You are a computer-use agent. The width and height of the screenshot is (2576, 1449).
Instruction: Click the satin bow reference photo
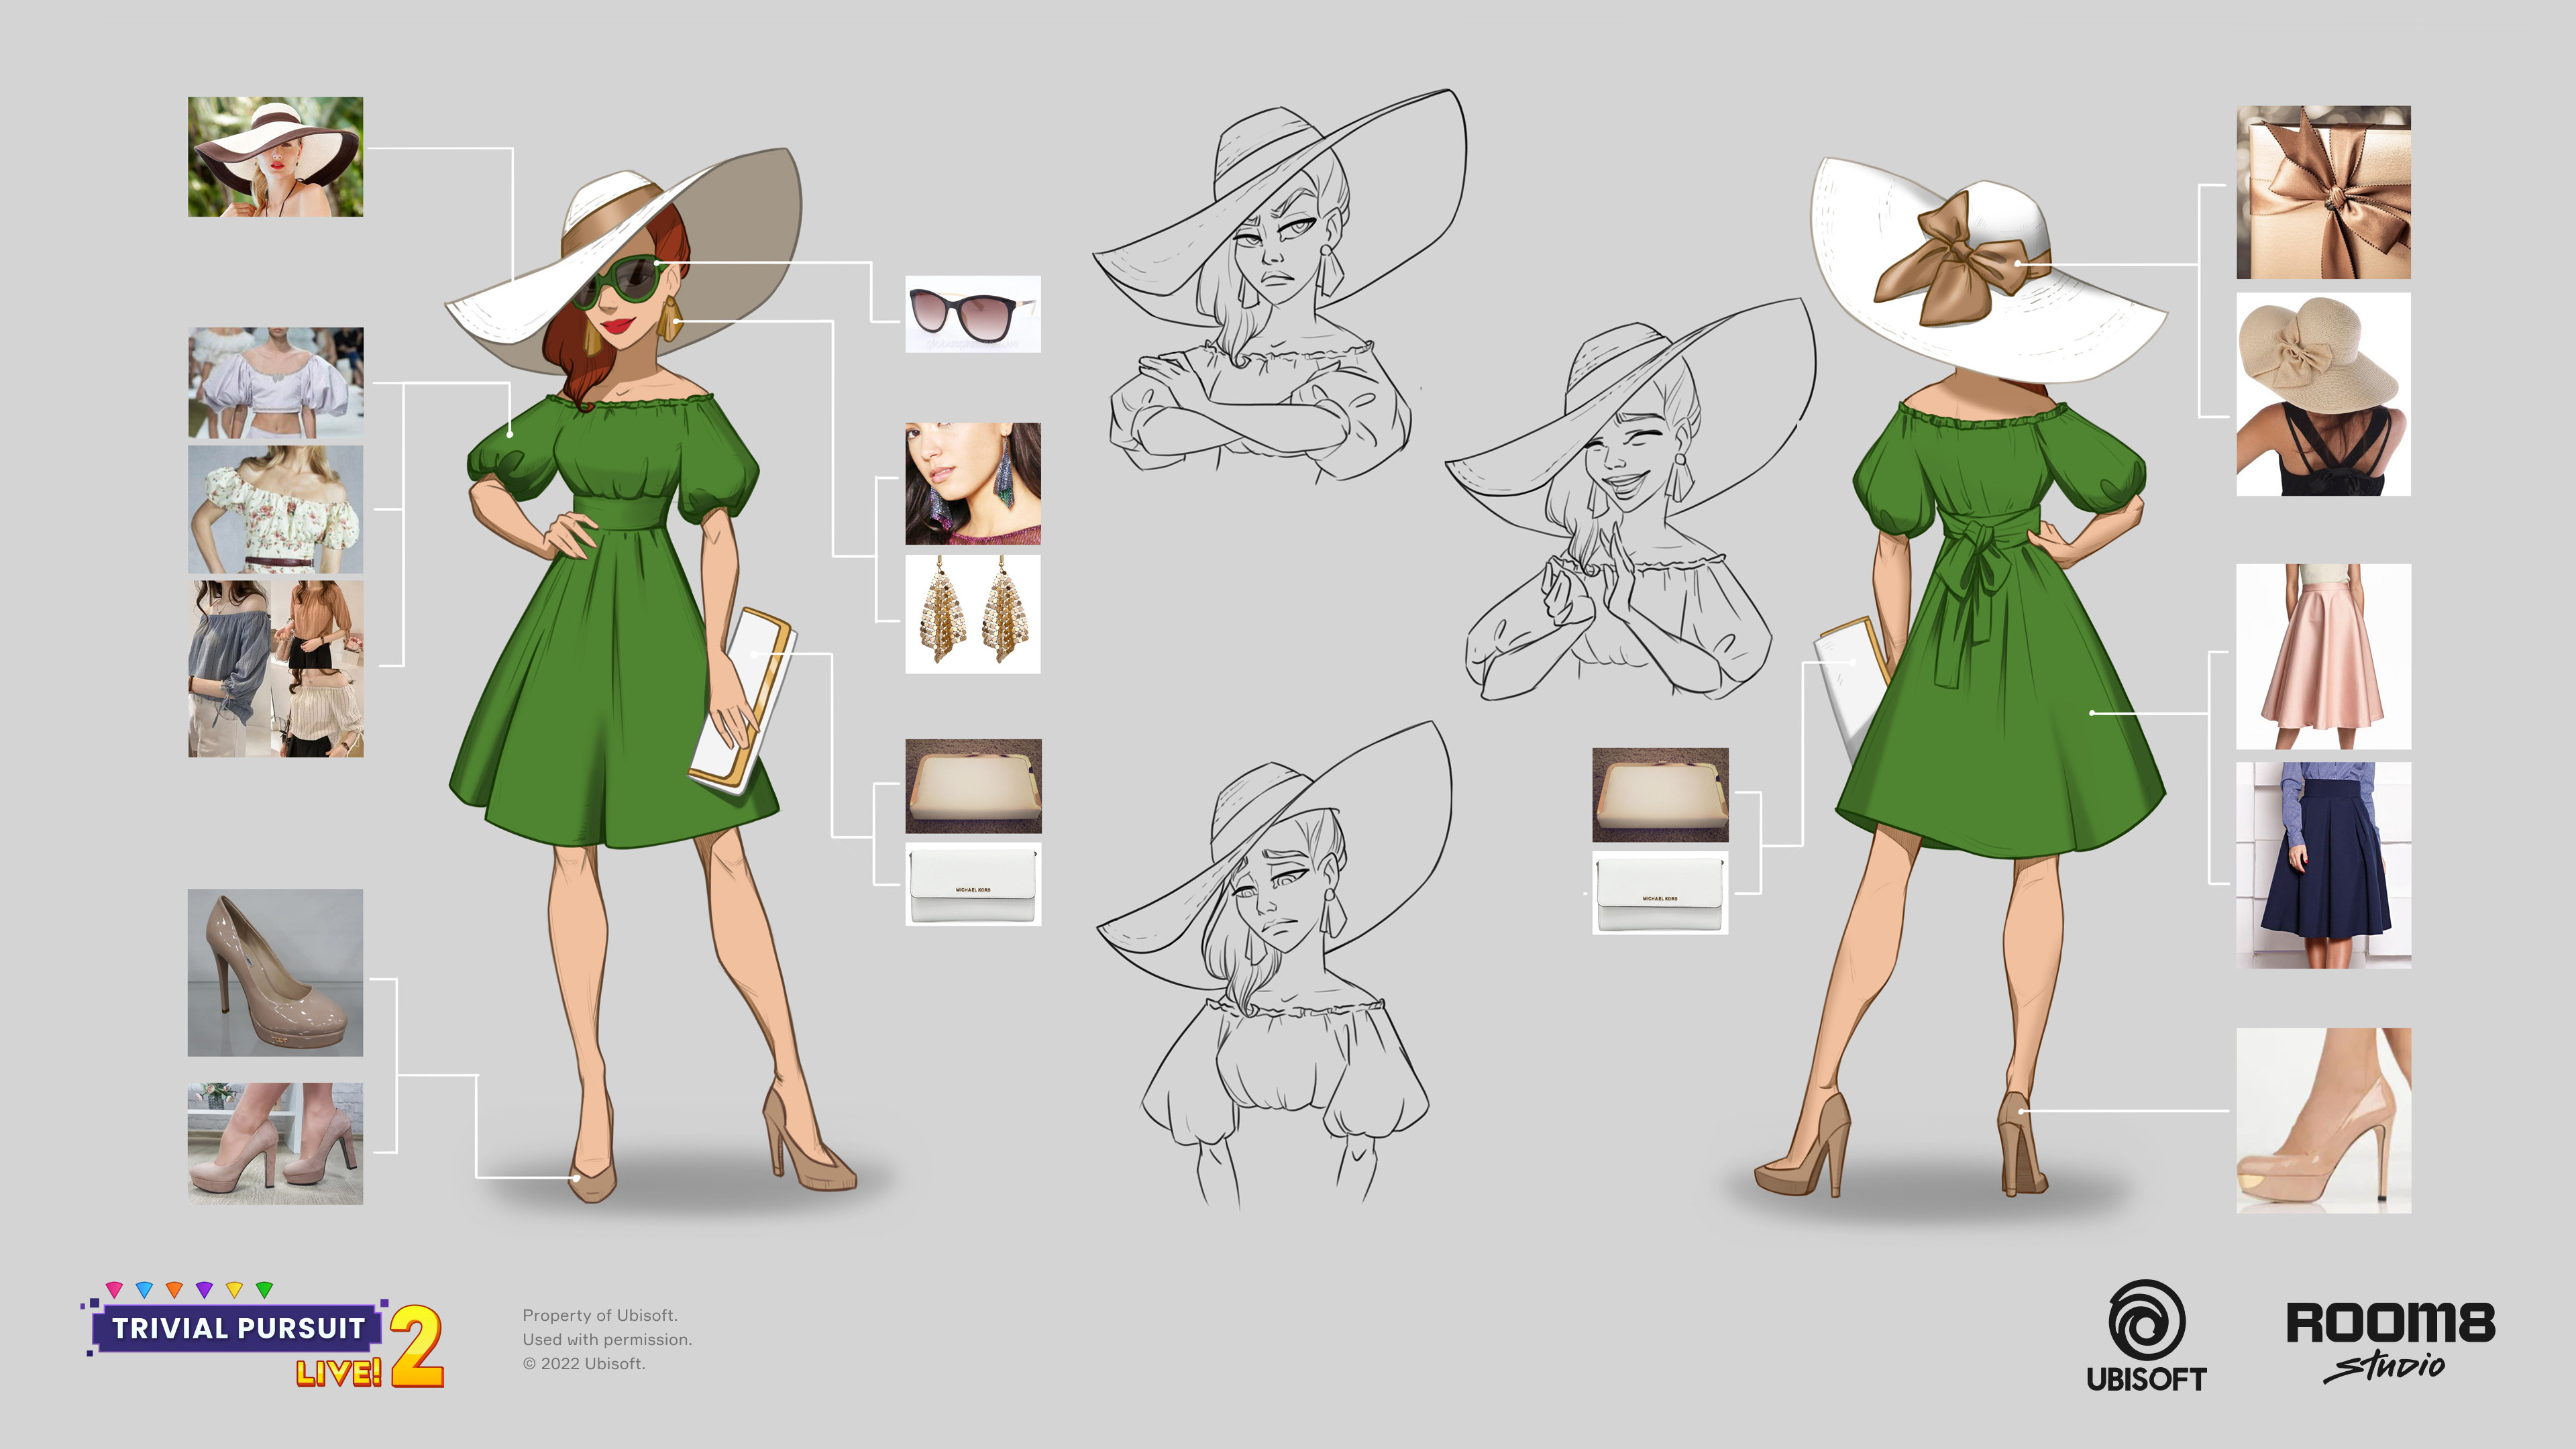pos(2323,192)
